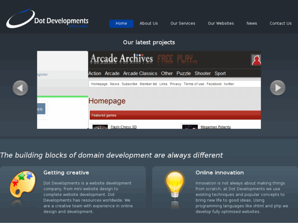Open the Contact Us page
This screenshot has width=298, height=223.
pos(280,23)
